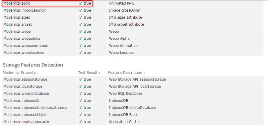Click Web Storage API localStorage description

tap(135, 87)
